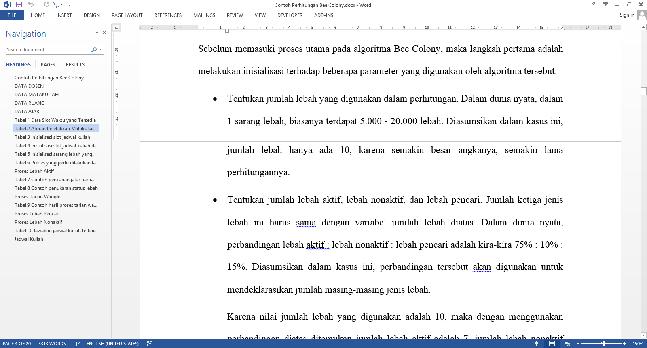Image resolution: width=647 pixels, height=348 pixels.
Task: Click the Save icon in quick access toolbar
Action: click(19, 4)
